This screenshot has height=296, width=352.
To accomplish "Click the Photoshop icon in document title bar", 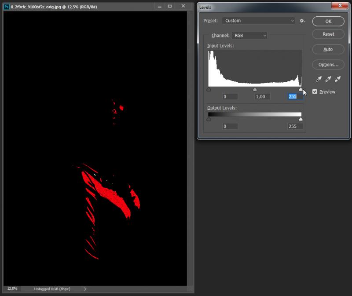I will pos(7,7).
